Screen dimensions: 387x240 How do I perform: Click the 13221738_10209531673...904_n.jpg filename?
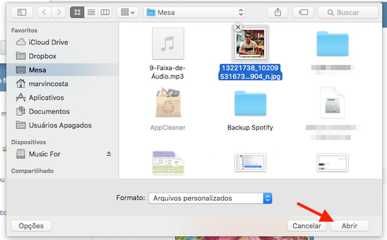[x=250, y=72]
